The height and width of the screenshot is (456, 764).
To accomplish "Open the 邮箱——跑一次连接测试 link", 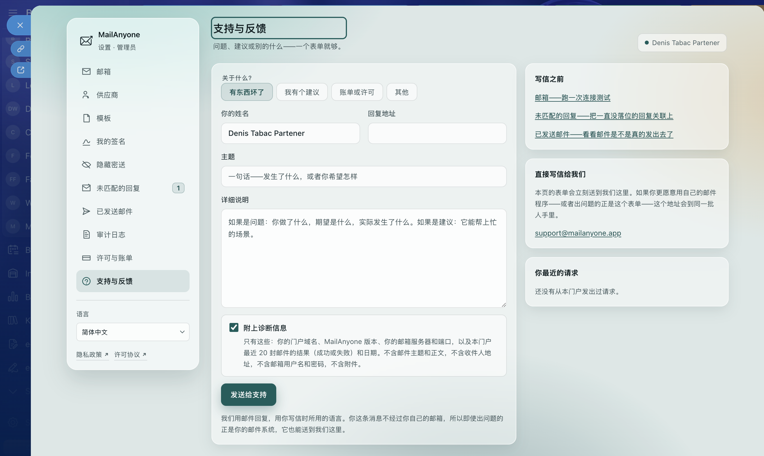I will coord(573,98).
